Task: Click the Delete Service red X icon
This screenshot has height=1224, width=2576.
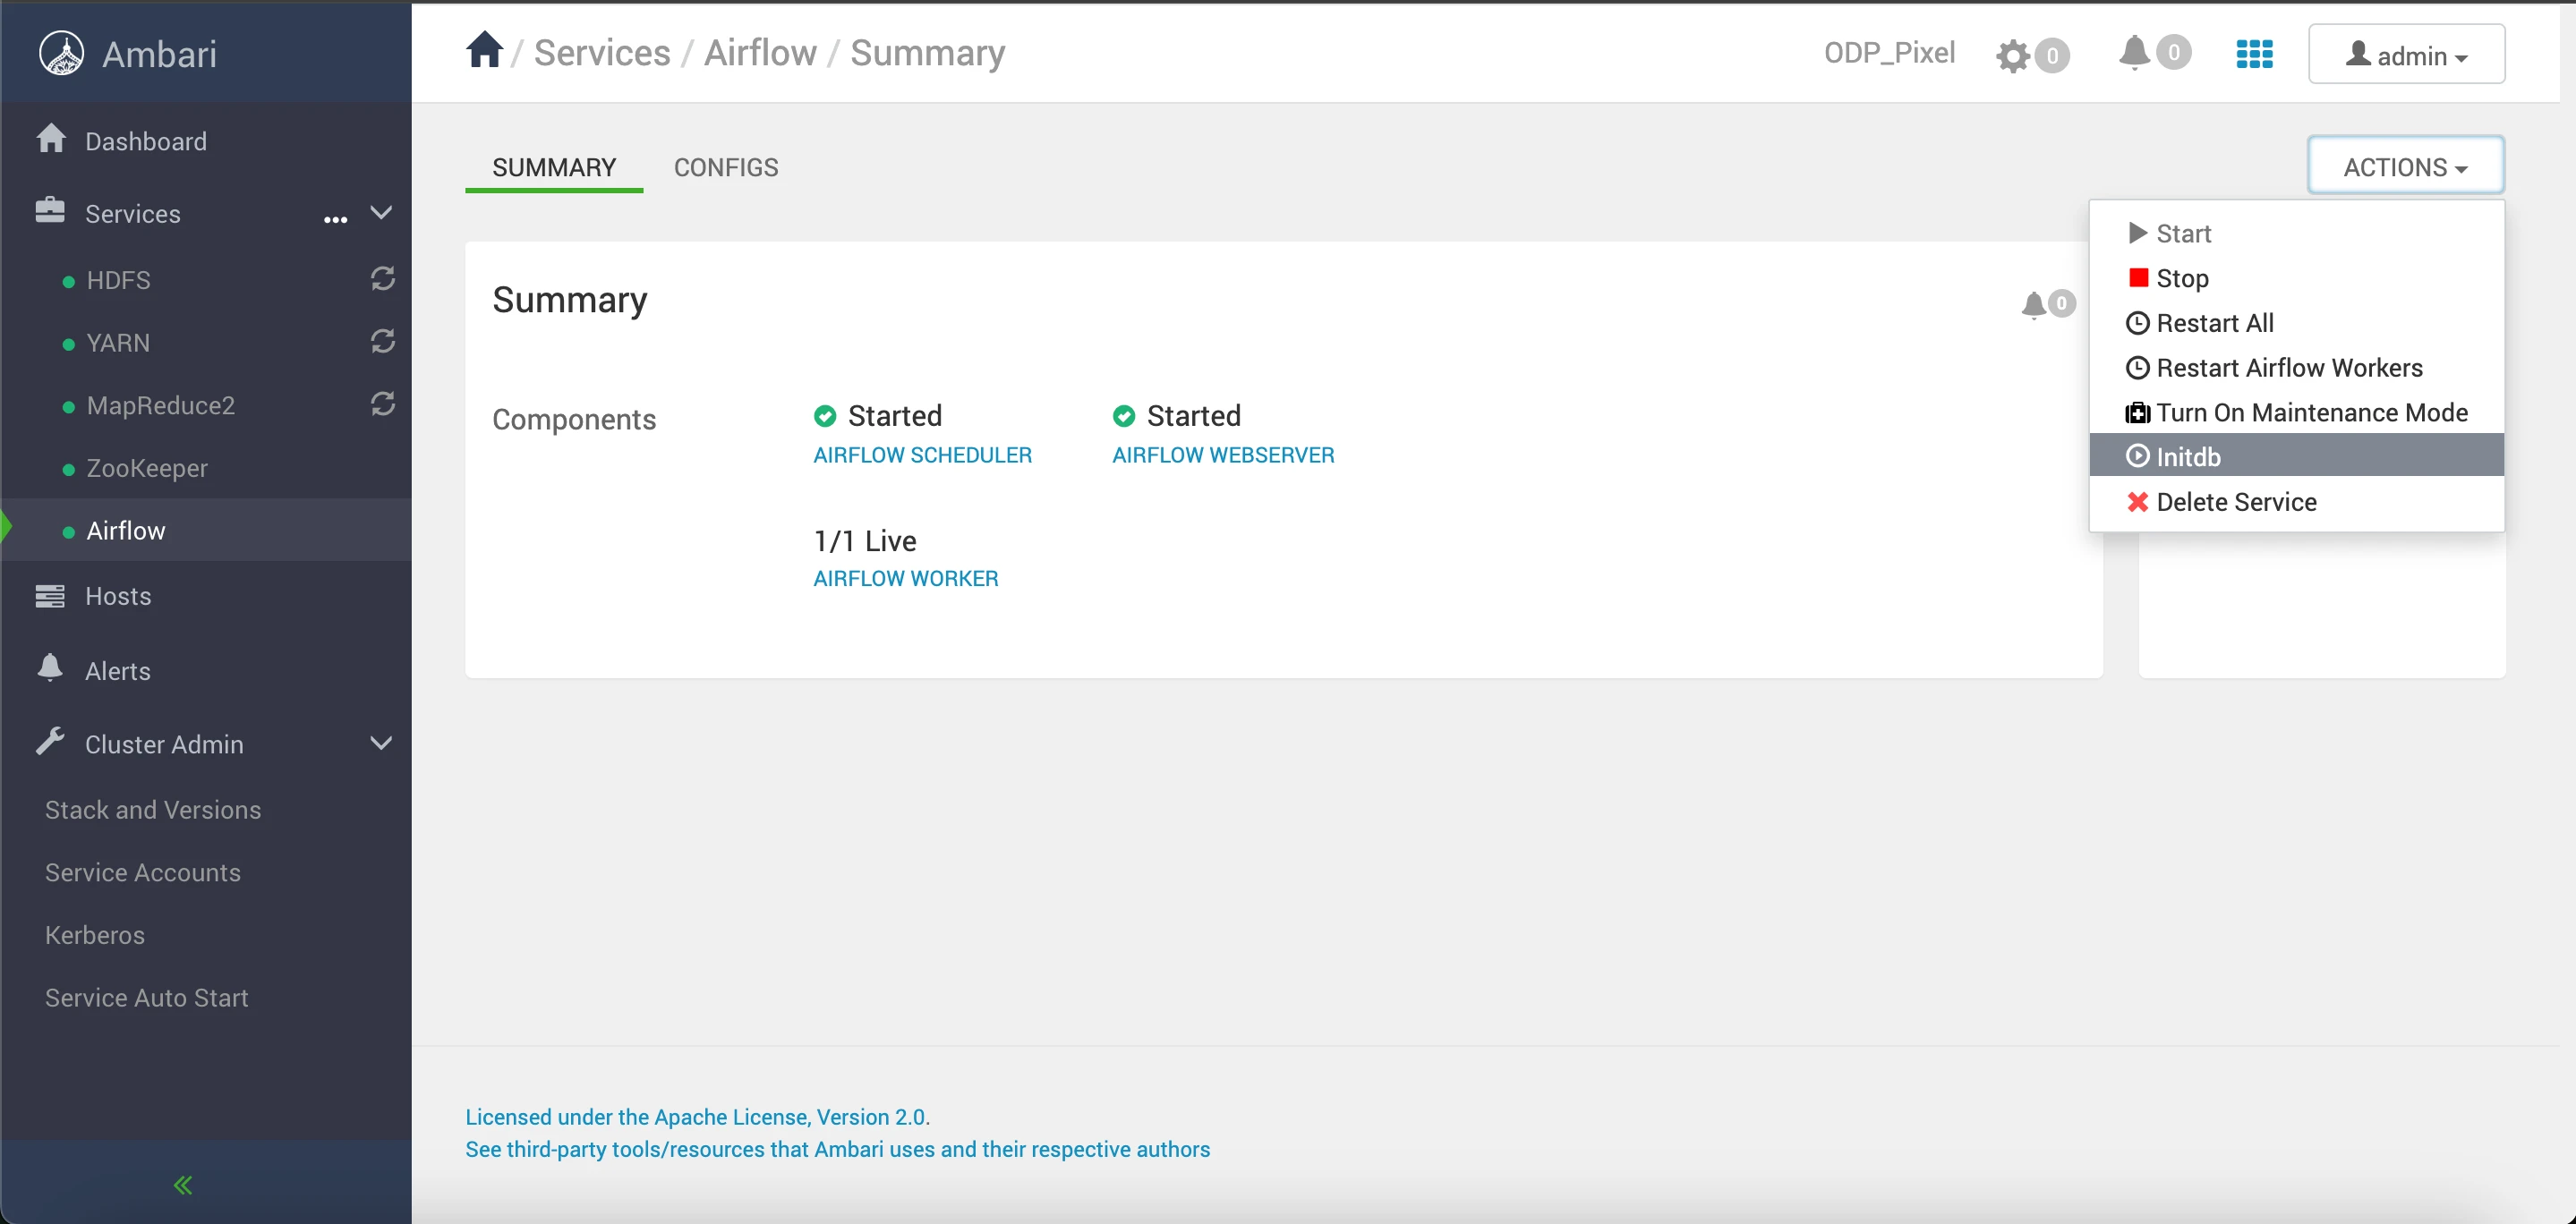Action: pyautogui.click(x=2138, y=502)
